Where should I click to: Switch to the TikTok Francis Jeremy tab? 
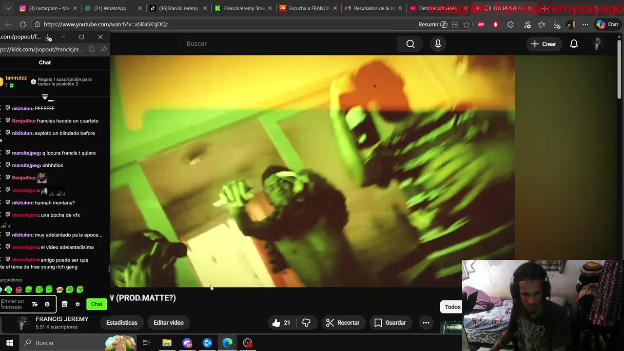pyautogui.click(x=177, y=8)
